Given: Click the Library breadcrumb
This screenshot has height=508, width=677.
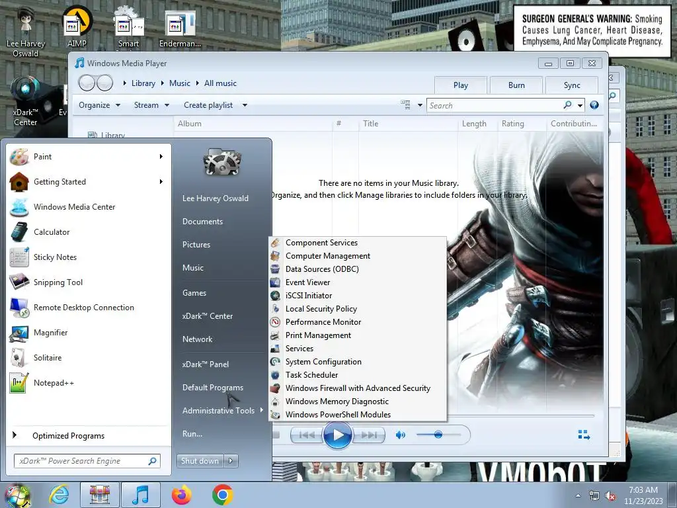Looking at the screenshot, I should [x=143, y=83].
